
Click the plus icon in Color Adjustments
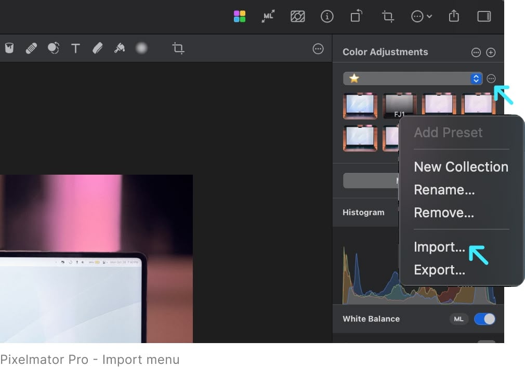[491, 53]
